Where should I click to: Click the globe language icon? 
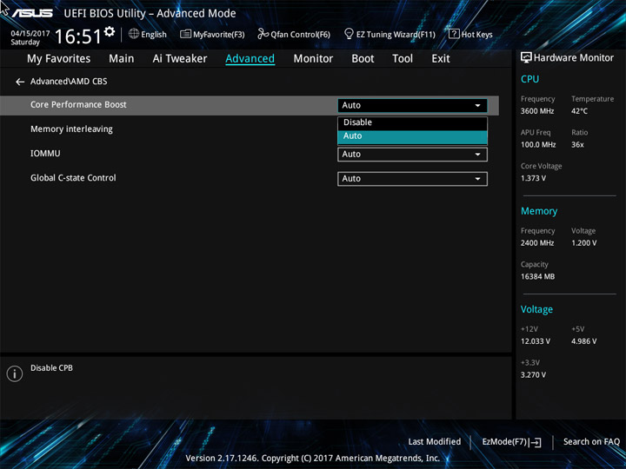(134, 34)
